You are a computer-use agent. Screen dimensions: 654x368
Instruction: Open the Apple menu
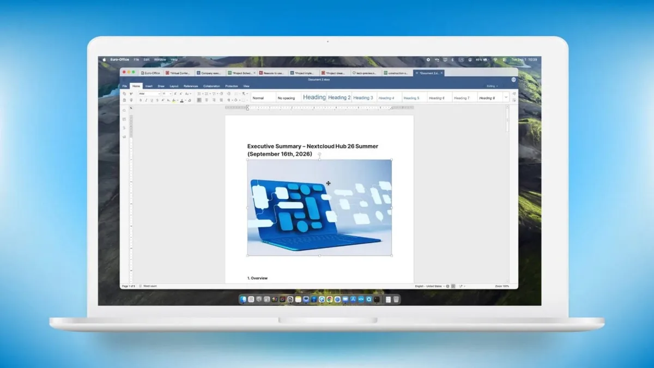[104, 59]
